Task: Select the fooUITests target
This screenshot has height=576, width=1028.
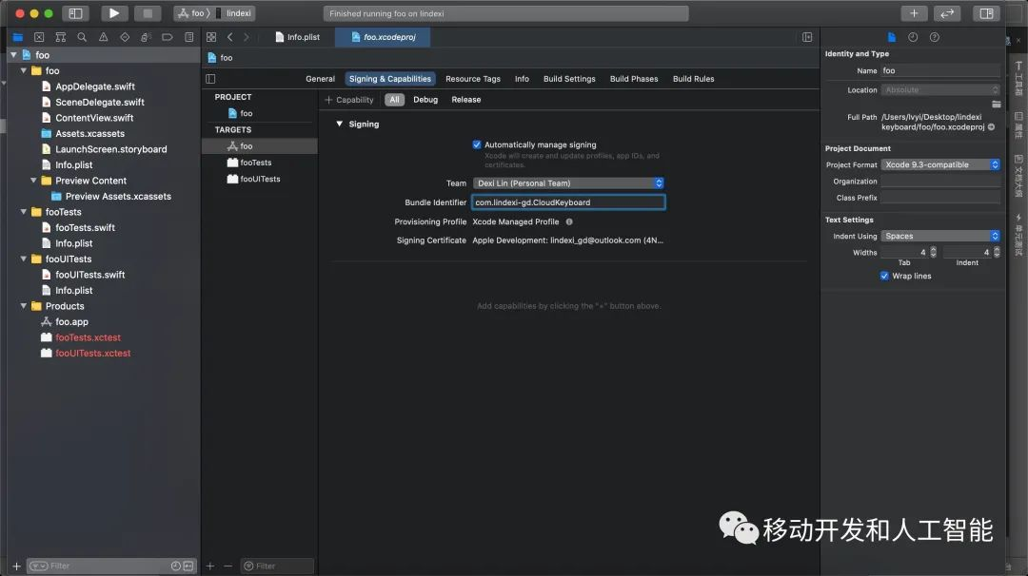Action: pyautogui.click(x=260, y=180)
